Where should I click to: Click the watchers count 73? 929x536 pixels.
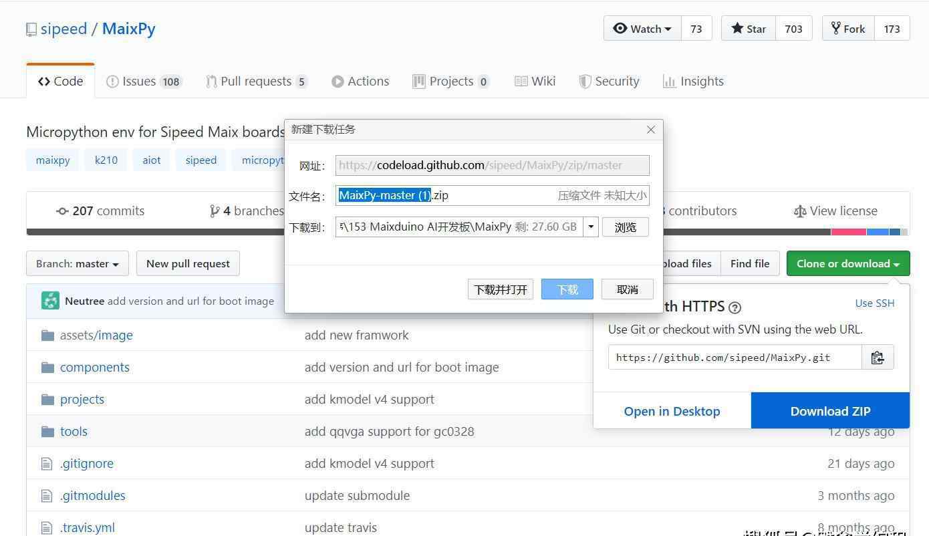[696, 29]
